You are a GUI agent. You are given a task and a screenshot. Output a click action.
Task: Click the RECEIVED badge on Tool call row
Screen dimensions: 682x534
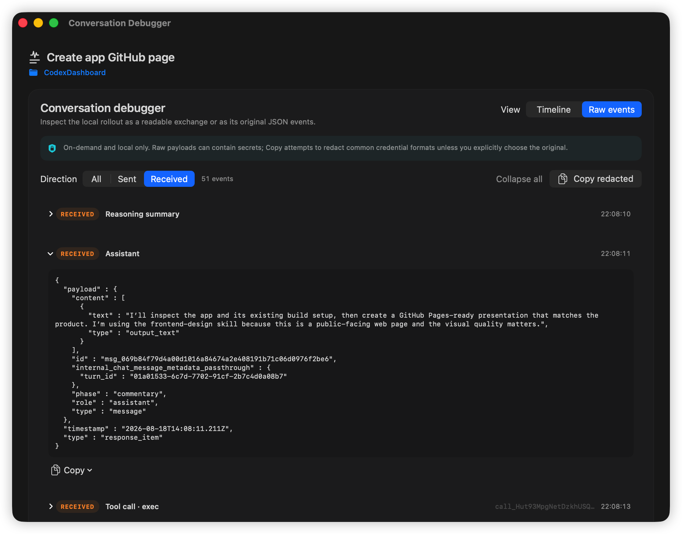pyautogui.click(x=78, y=506)
